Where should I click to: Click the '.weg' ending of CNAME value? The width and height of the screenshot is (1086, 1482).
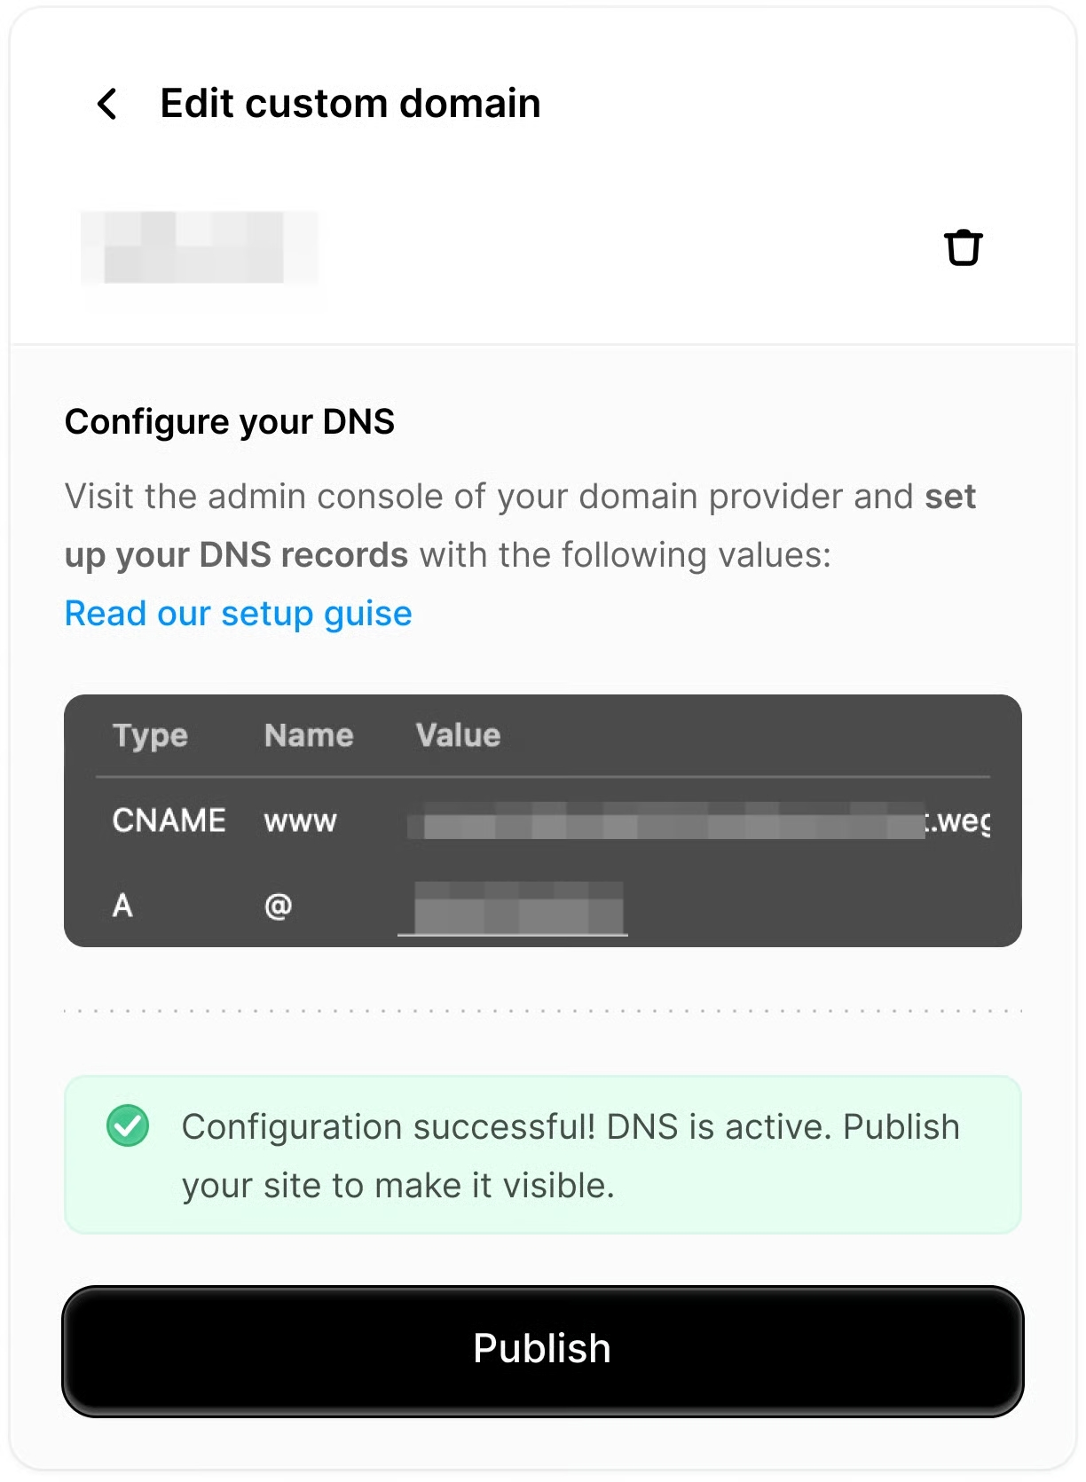pos(958,821)
